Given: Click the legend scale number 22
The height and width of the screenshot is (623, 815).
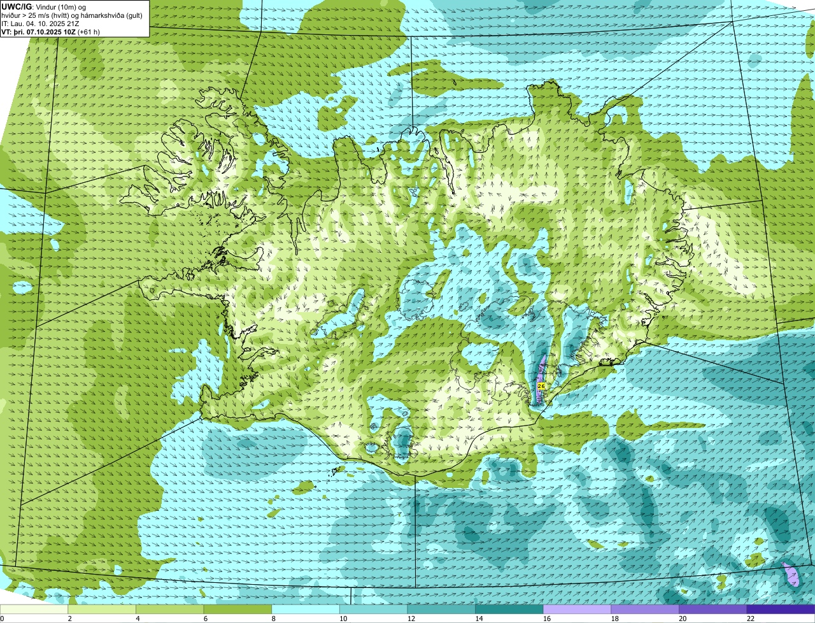Looking at the screenshot, I should point(751,619).
